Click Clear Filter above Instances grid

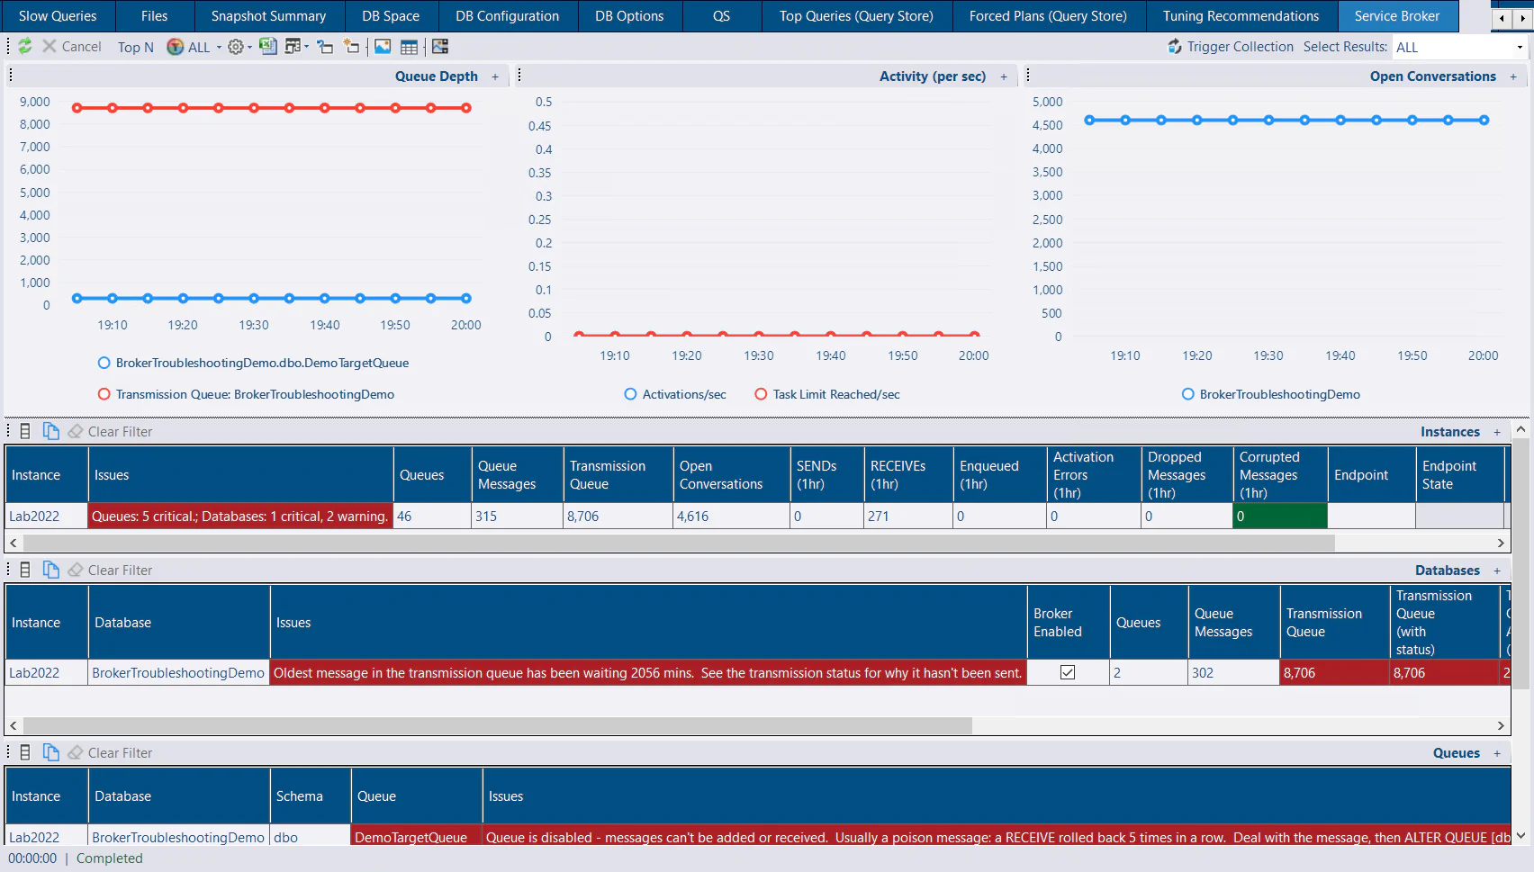[111, 432]
